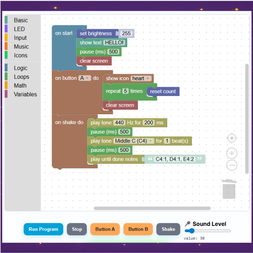The width and height of the screenshot is (253, 253).
Task: Open the Variables category
Action: coord(25,94)
